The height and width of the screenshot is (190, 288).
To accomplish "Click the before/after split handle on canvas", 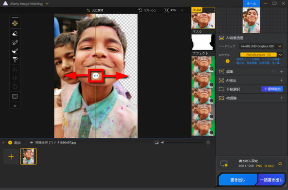I will (96, 76).
